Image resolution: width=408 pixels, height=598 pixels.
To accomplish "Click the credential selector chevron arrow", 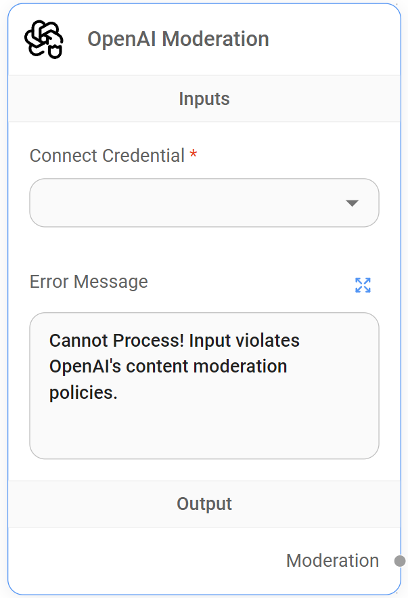I will click(x=352, y=202).
